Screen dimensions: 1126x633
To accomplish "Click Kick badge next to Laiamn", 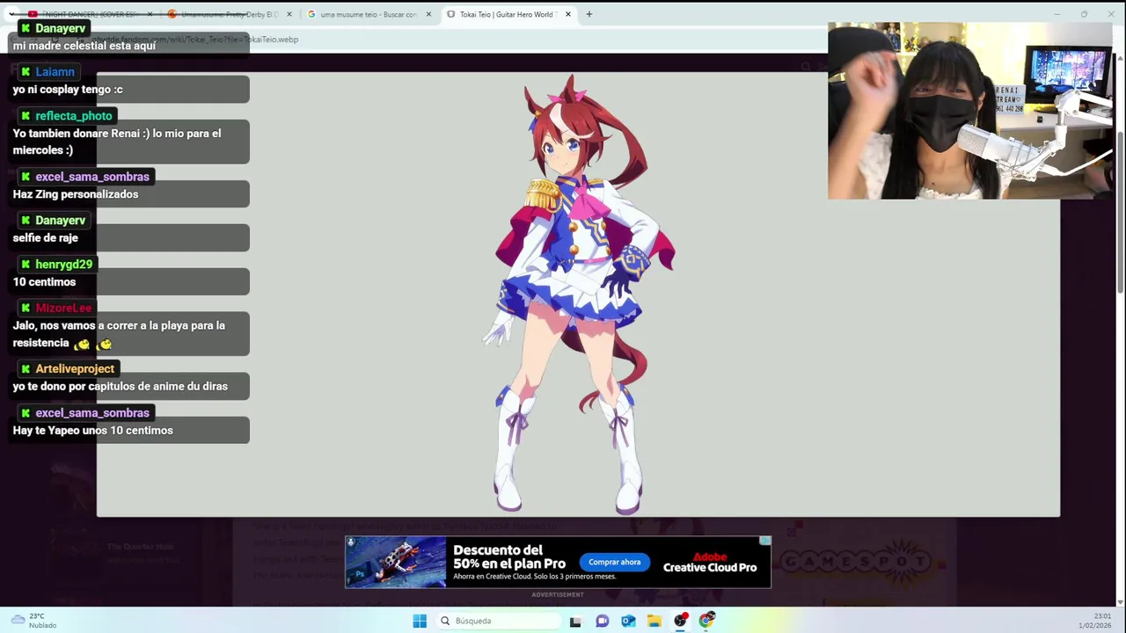I will pos(26,72).
